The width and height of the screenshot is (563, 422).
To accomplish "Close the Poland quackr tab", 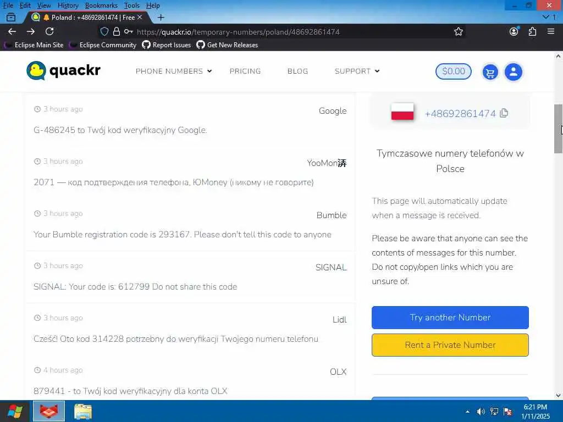I will click(140, 17).
